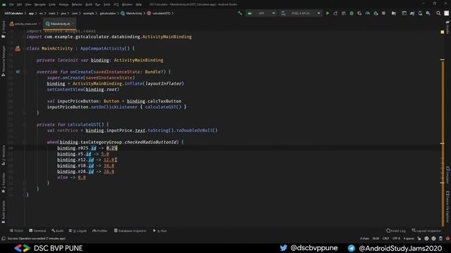451x253 pixels.
Task: Open the Favorites side panel
Action: [4, 183]
